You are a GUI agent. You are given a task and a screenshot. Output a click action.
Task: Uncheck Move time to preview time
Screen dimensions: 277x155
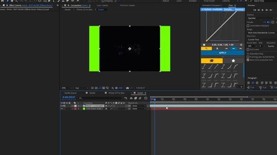[248, 60]
